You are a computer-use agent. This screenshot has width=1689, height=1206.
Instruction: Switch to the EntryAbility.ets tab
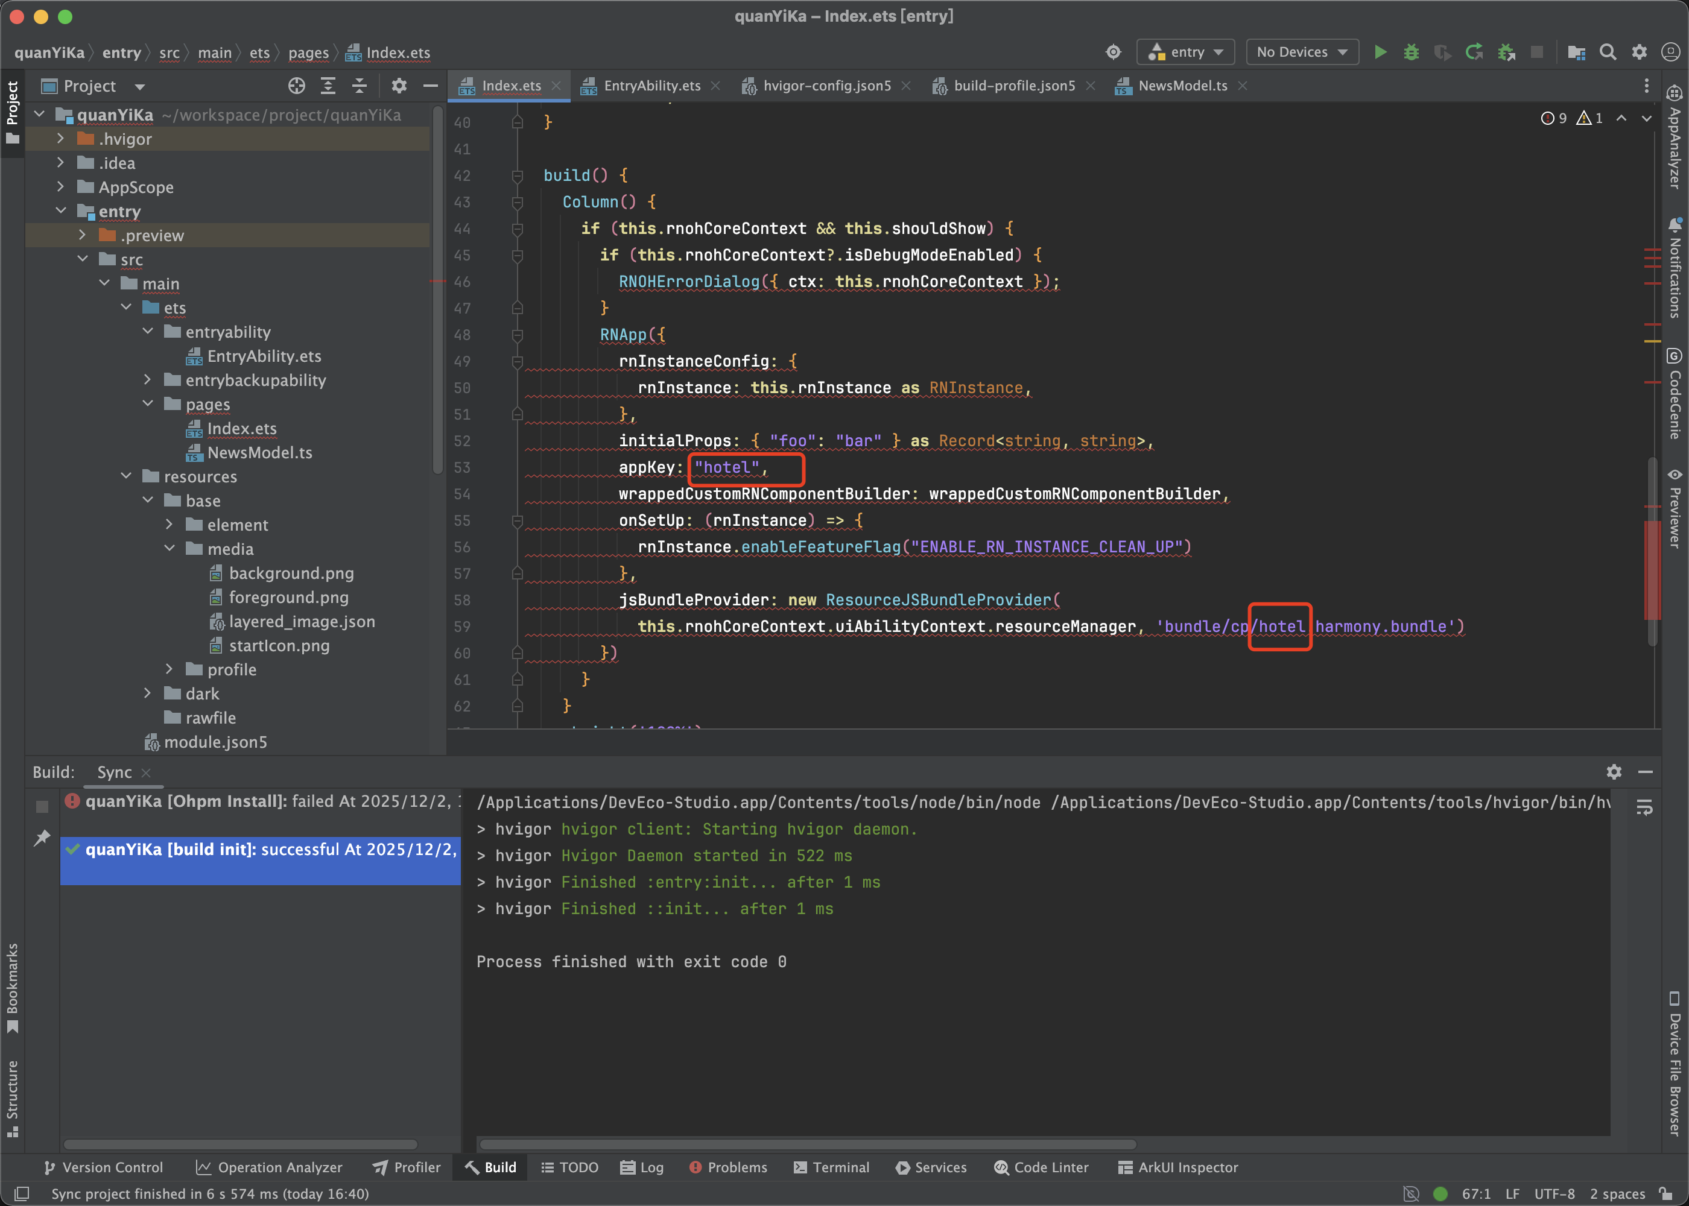651,86
